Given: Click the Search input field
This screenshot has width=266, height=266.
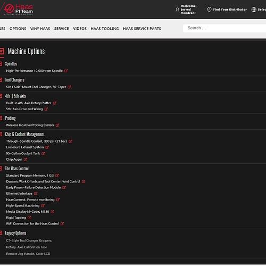Looking at the screenshot, I should point(225,28).
